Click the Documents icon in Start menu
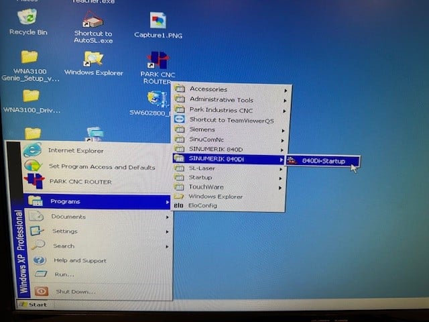The height and width of the screenshot is (322, 429). [x=36, y=216]
